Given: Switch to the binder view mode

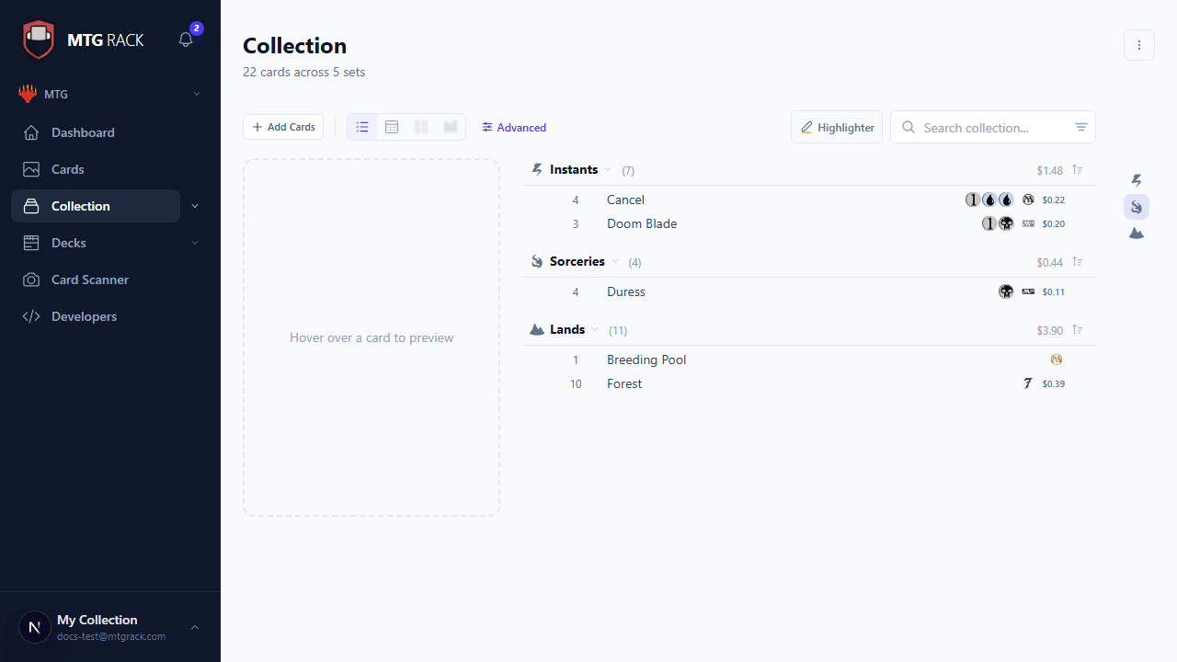Looking at the screenshot, I should tap(451, 127).
